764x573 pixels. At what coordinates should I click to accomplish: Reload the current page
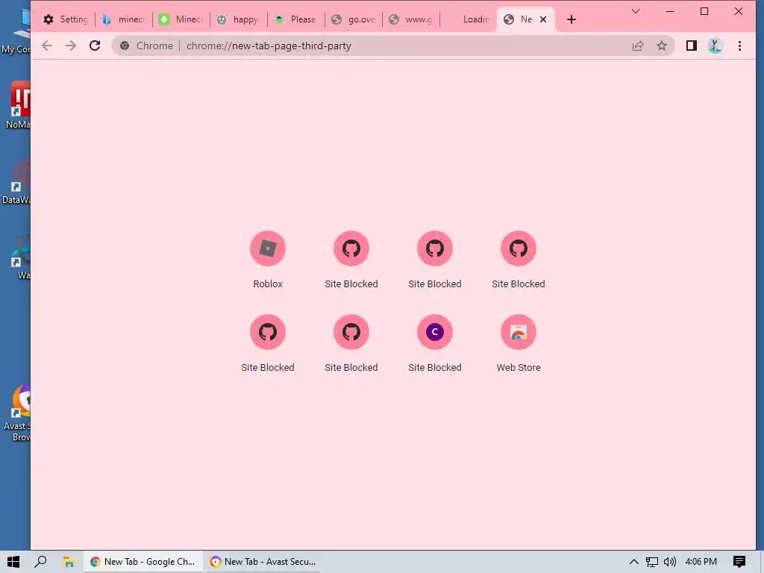pyautogui.click(x=95, y=46)
